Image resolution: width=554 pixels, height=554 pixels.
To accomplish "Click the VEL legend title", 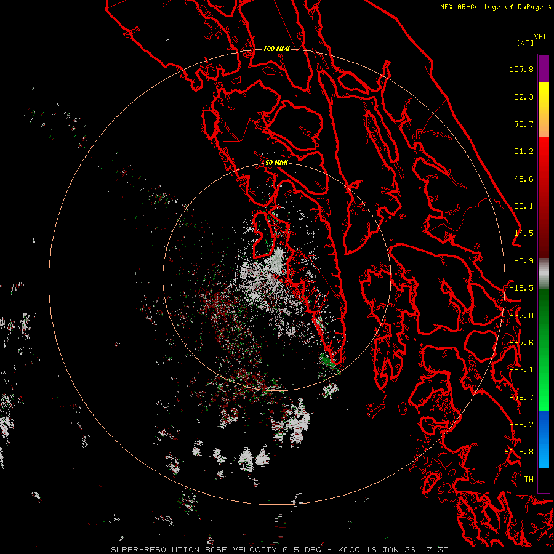I will [540, 37].
